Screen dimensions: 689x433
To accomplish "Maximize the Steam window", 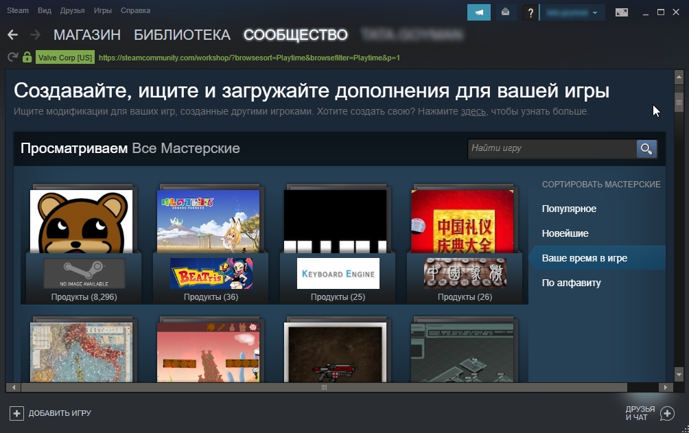I will point(660,12).
